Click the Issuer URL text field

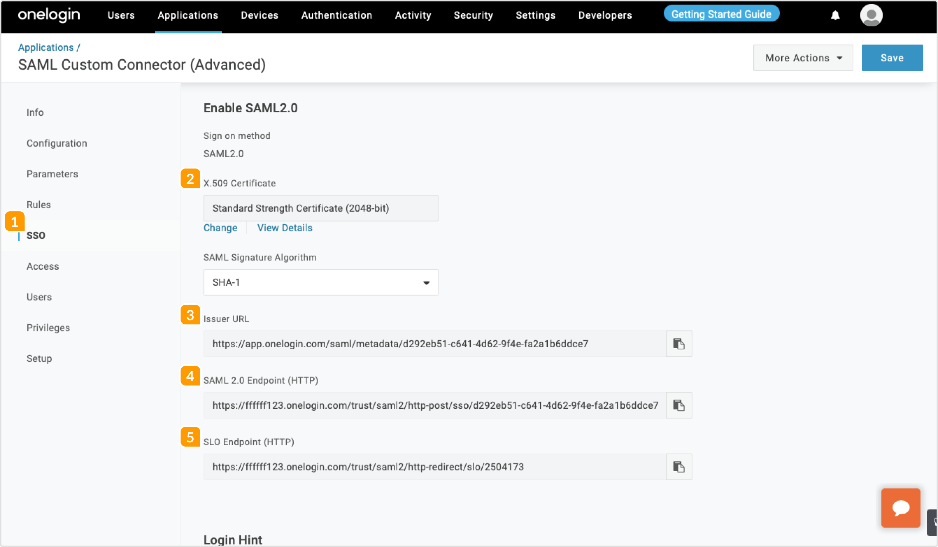pyautogui.click(x=434, y=343)
